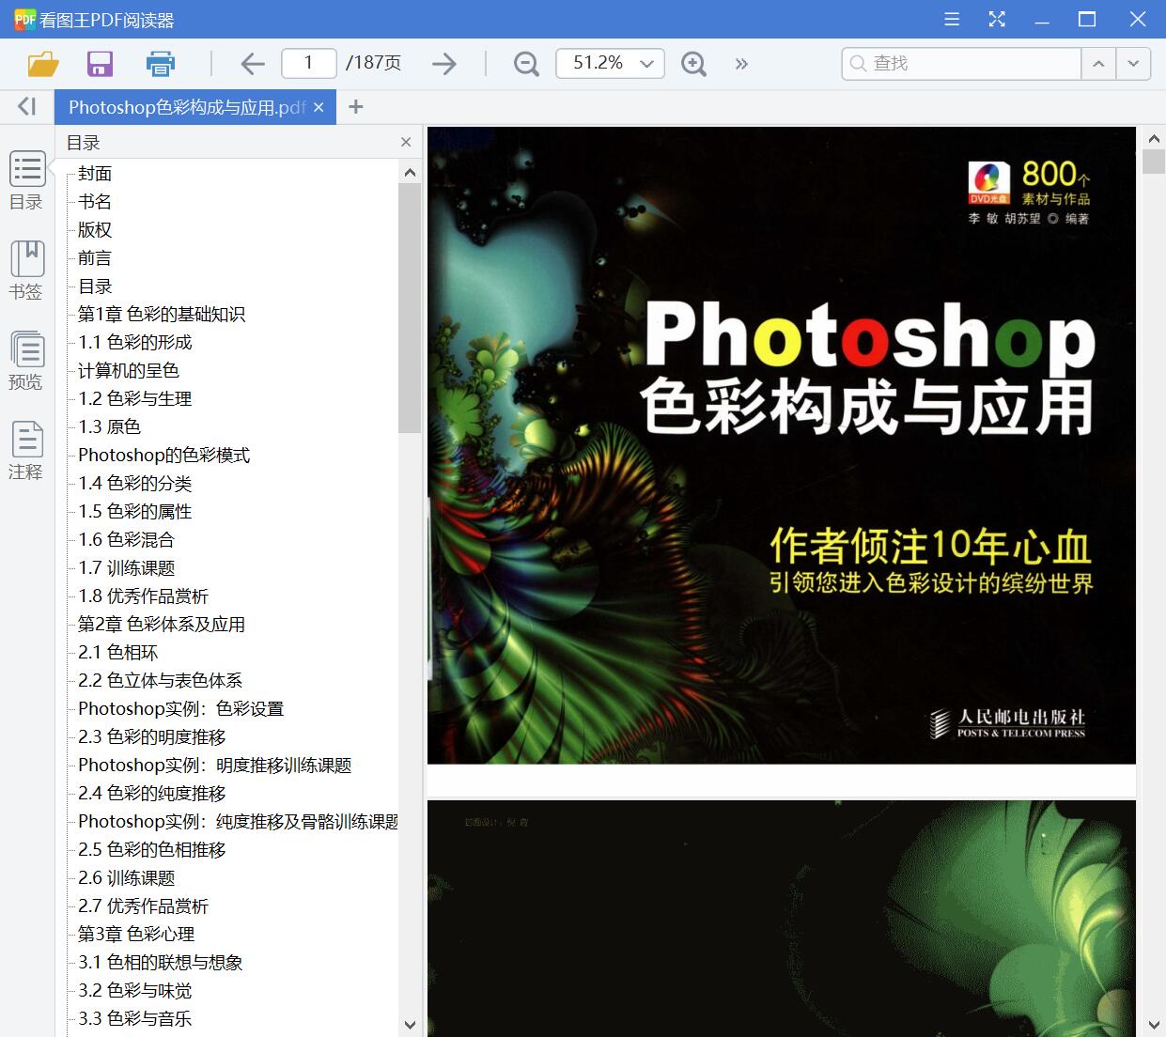Open 3.1 色相的联想与想象 section

click(161, 962)
